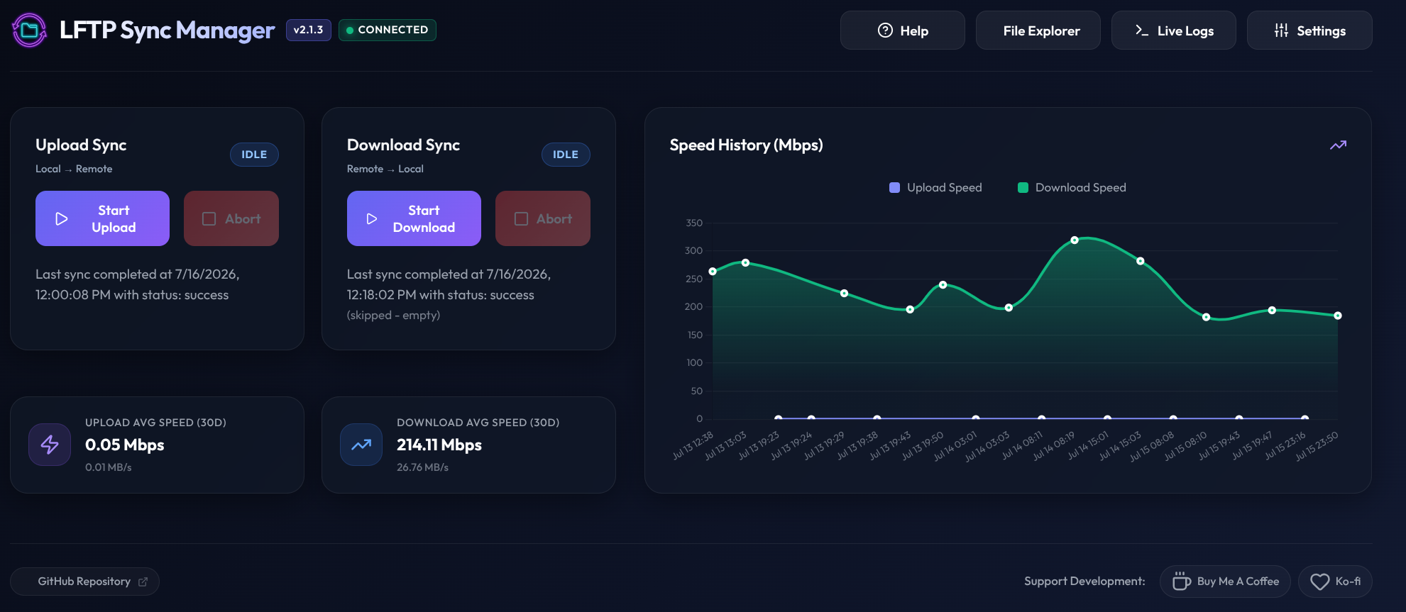1406x612 pixels.
Task: Click the coffee cup icon
Action: point(1181,581)
